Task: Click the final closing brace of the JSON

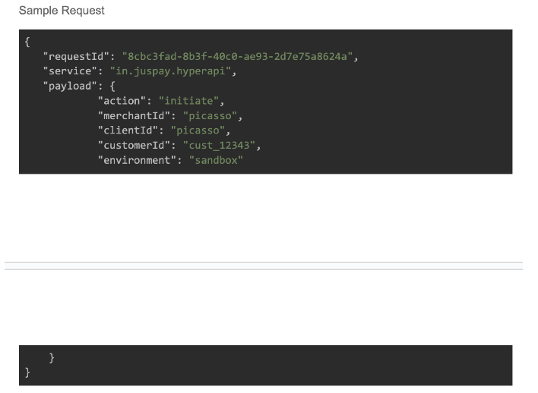Action: [x=28, y=372]
